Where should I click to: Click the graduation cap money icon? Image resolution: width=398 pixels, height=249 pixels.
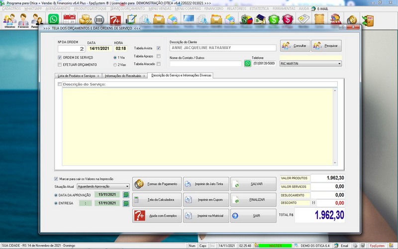point(260,19)
